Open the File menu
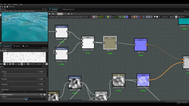This screenshot has width=189, height=106. click(1, 4)
